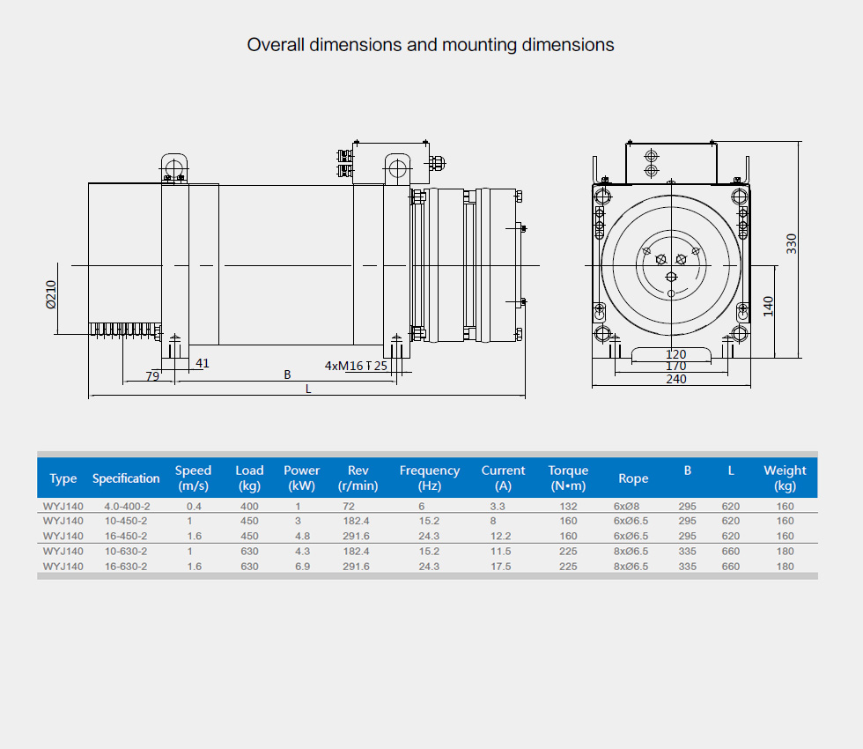Select the Specification column header
The height and width of the screenshot is (749, 863).
click(x=126, y=478)
